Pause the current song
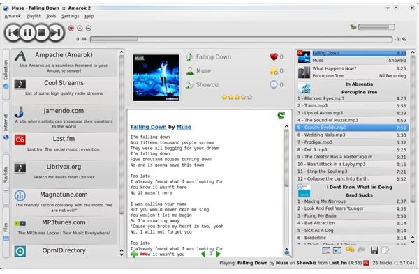The image size is (419, 274). tap(27, 33)
